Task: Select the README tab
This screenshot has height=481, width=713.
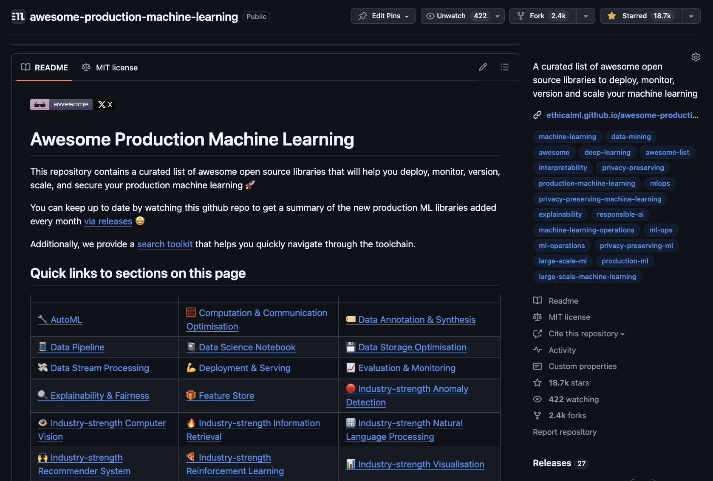Action: click(x=45, y=67)
